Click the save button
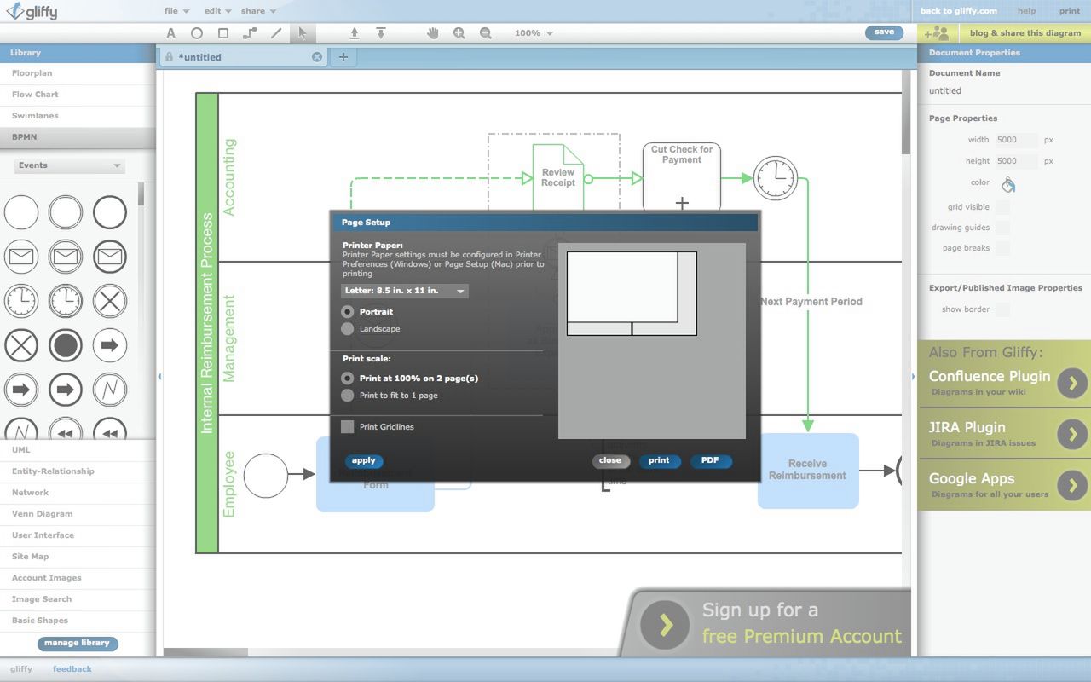This screenshot has width=1091, height=682. tap(885, 32)
